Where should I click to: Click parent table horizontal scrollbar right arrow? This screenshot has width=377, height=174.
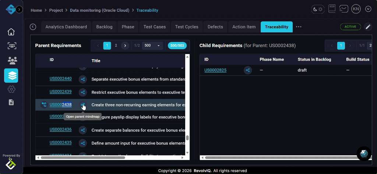click(183, 158)
